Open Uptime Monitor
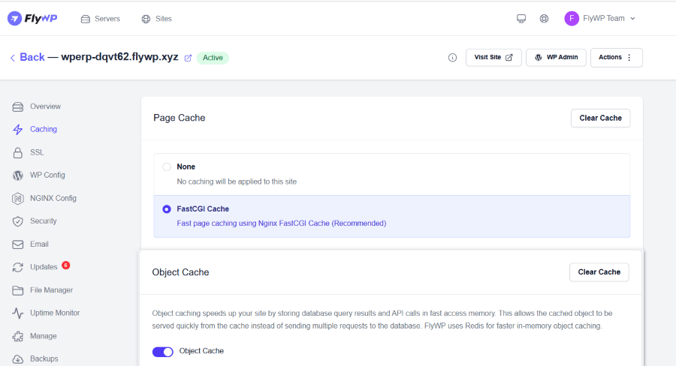 click(55, 313)
